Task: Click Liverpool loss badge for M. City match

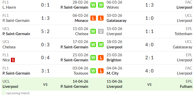Action: coord(101,71)
